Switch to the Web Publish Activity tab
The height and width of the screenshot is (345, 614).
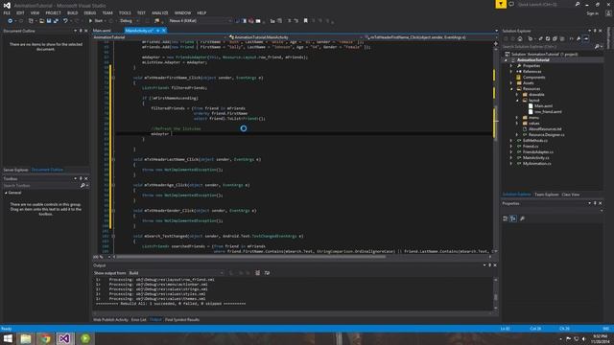point(111,319)
